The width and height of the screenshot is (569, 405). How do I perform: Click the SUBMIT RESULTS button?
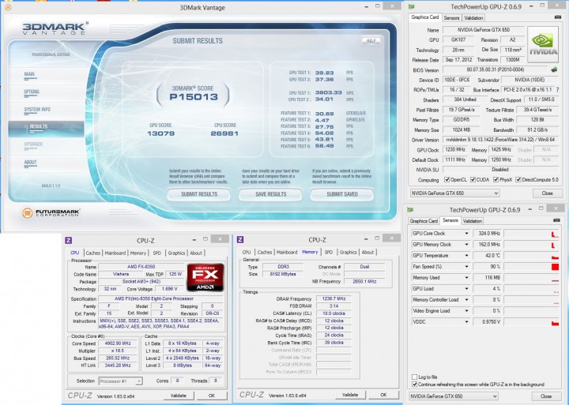199,194
